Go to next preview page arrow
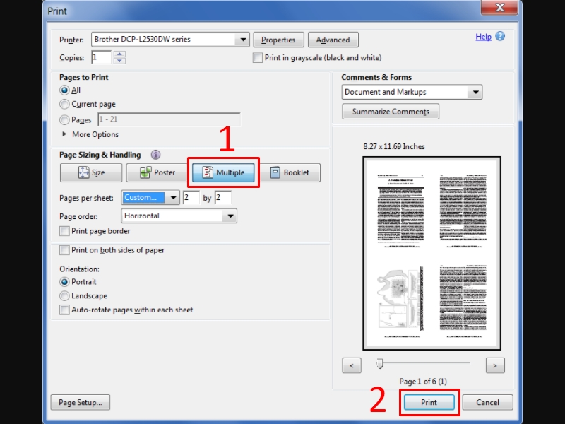The height and width of the screenshot is (424, 565). point(495,365)
